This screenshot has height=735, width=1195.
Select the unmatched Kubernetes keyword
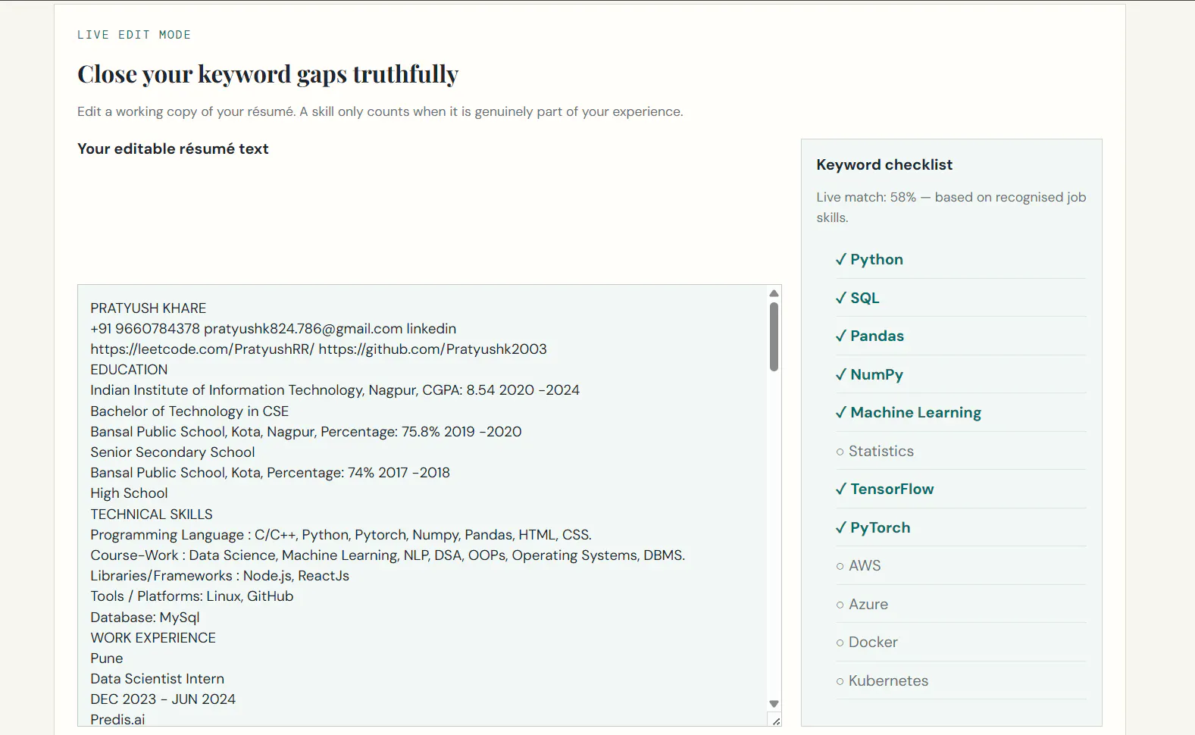tap(961, 680)
